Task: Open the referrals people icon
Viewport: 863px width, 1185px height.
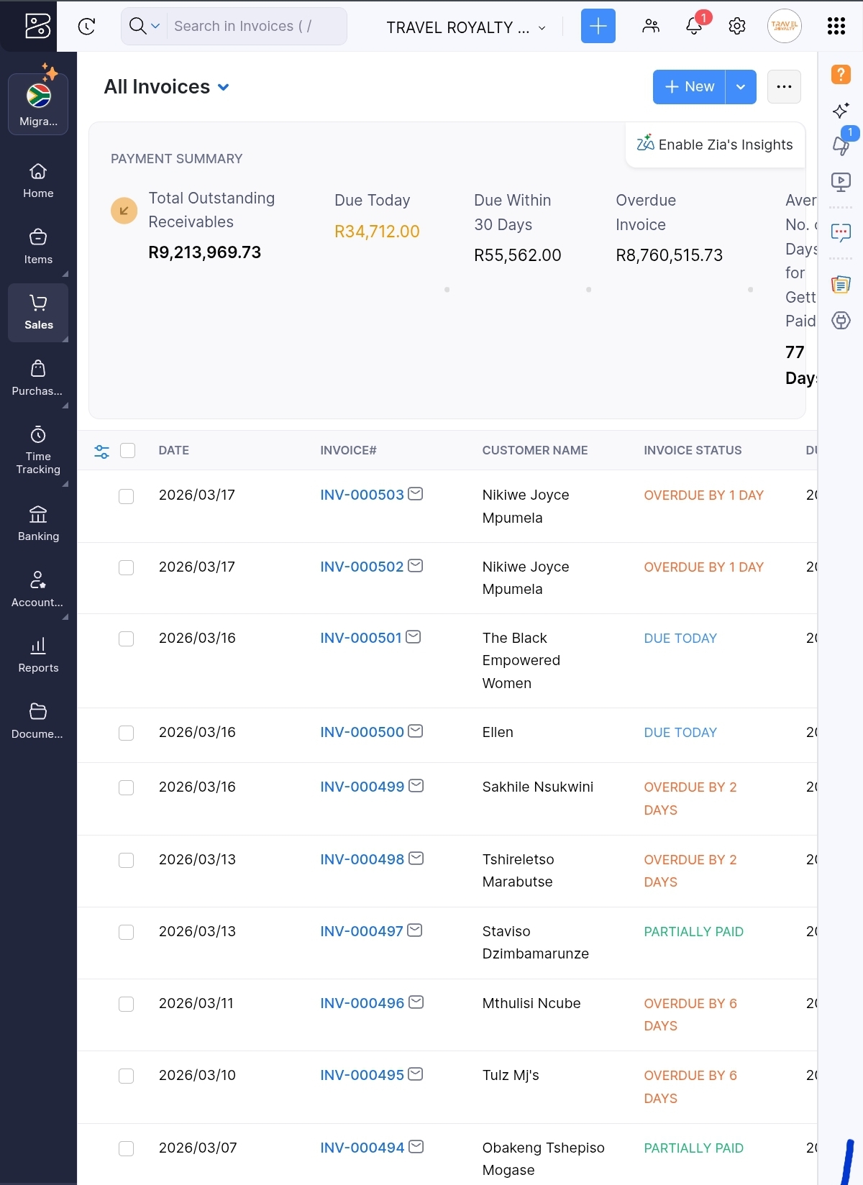Action: (651, 27)
